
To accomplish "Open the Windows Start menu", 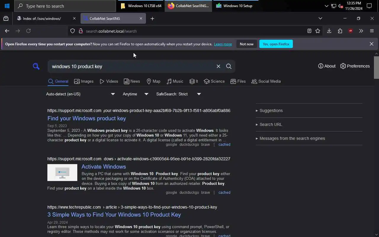I will coord(7,6).
